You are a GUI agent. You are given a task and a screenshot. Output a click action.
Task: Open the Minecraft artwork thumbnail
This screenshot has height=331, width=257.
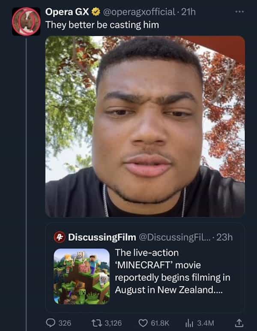pos(81,276)
